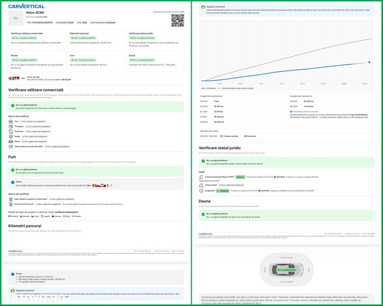Click the 'A fost casat?' recycle icon
This screenshot has width=383, height=306.
(201, 185)
